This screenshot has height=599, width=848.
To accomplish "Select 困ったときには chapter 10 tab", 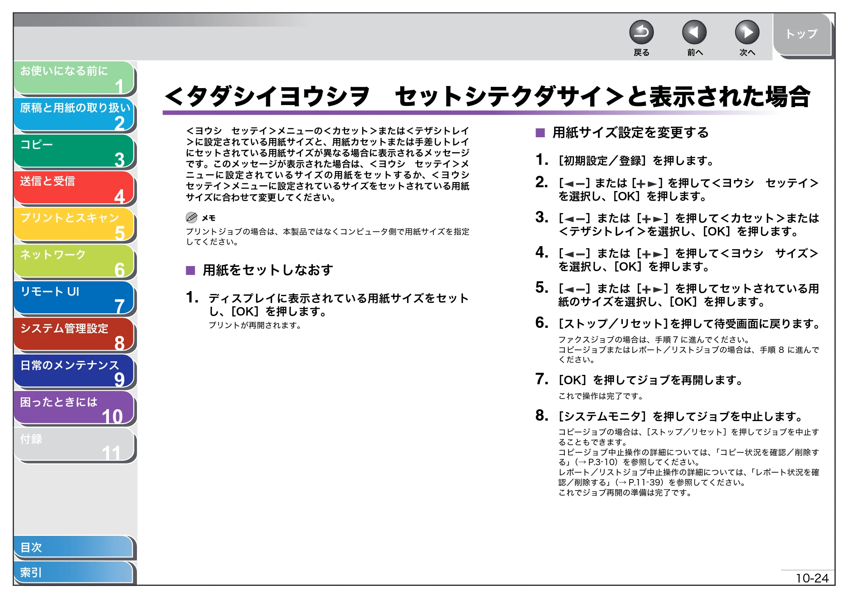I will 74,408.
